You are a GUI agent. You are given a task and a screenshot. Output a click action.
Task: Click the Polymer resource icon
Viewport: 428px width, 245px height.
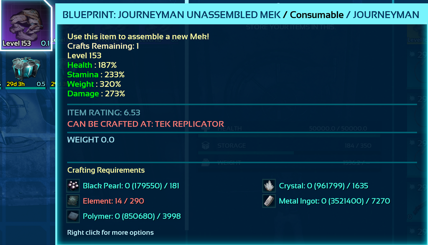[x=73, y=216]
